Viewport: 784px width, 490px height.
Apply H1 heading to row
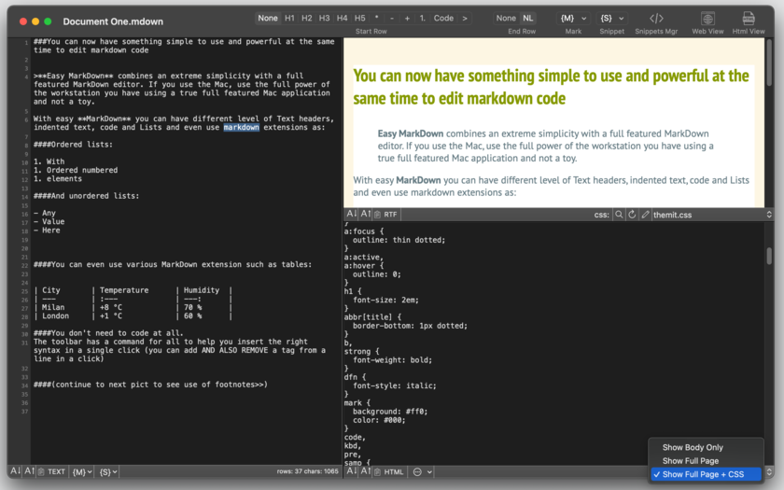coord(289,18)
